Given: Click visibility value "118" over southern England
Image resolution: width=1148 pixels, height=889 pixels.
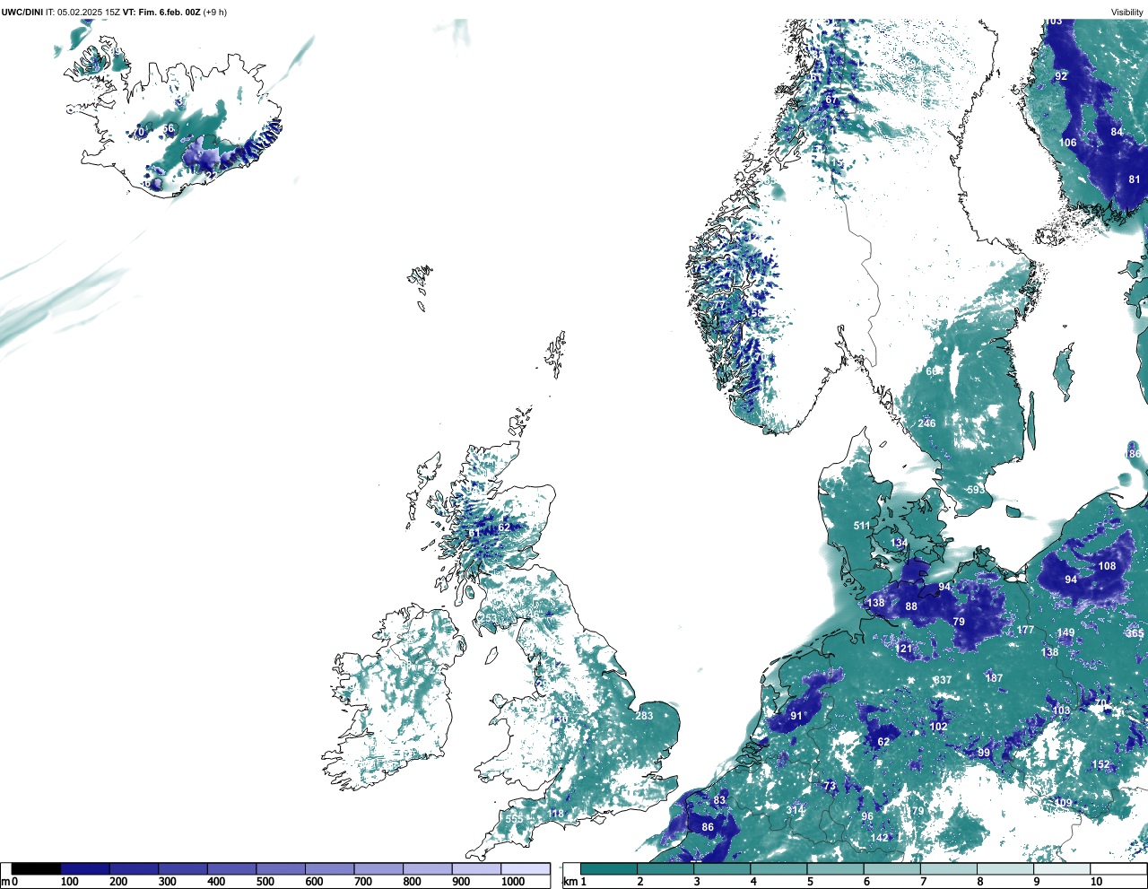Looking at the screenshot, I should point(556,815).
